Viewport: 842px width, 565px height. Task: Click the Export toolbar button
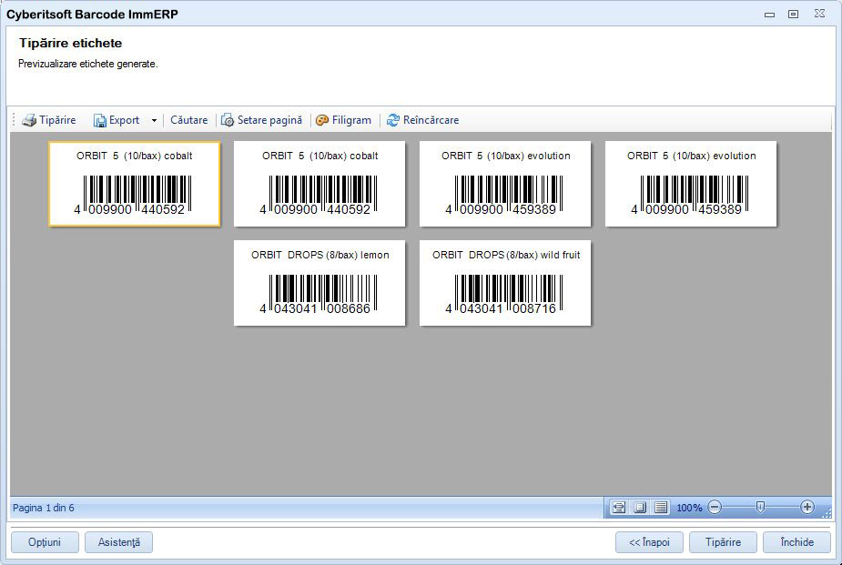(117, 120)
